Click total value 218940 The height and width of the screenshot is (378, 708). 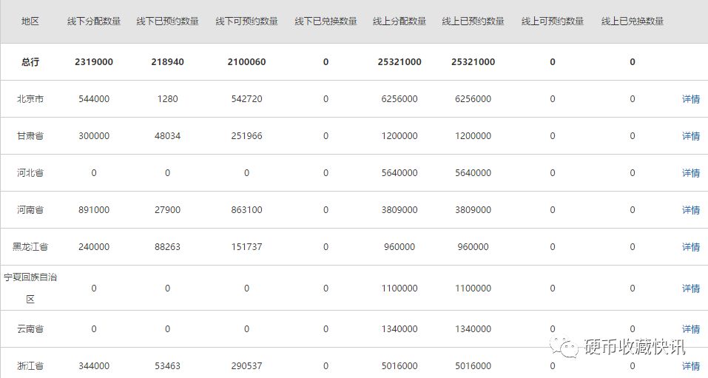[x=167, y=62]
